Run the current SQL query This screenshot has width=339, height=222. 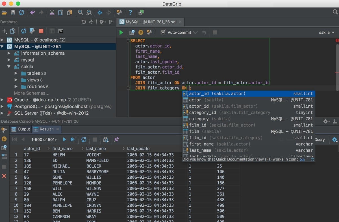[x=121, y=32]
